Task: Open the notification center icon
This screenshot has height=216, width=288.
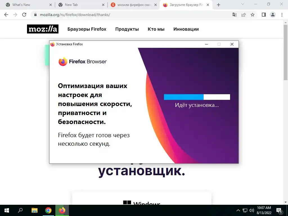Action: tap(279, 210)
